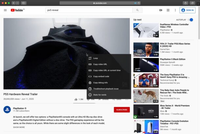Click the 11.5M subscribers text

coord(21,111)
